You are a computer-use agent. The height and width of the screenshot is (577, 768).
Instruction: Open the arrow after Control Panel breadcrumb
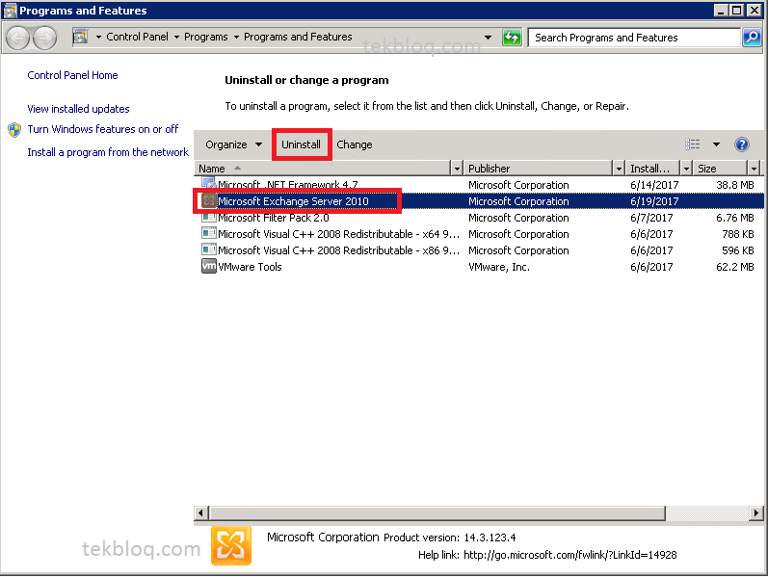pos(176,38)
